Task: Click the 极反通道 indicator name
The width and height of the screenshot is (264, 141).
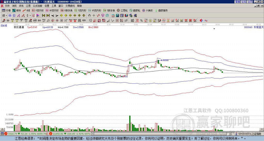Action: tap(19, 27)
